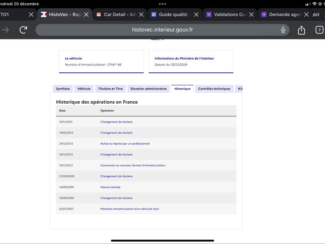Image resolution: width=325 pixels, height=244 pixels.
Task: Open the Situation administrative tab
Action: [148, 89]
